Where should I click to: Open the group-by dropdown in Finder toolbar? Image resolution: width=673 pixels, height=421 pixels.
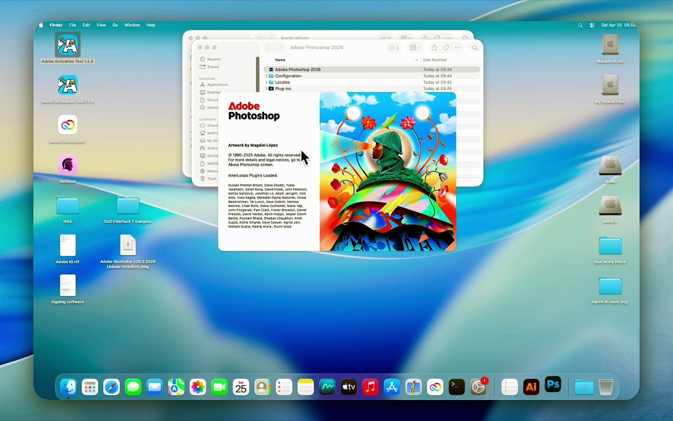click(x=414, y=48)
